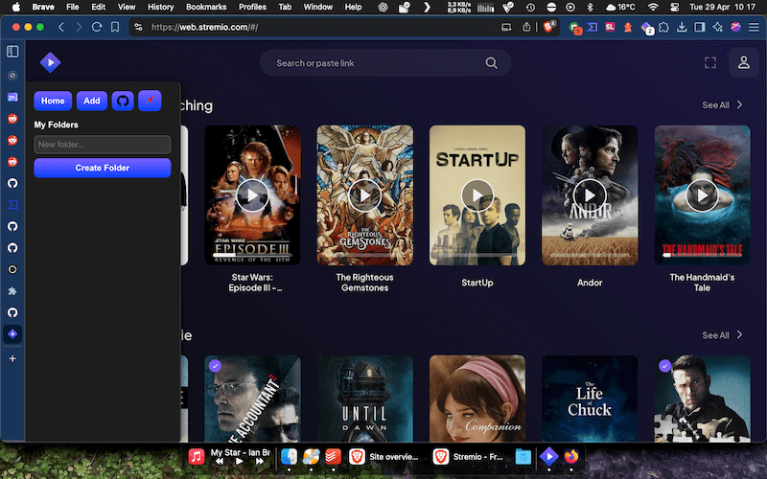Go forward with the browser forward arrow
The image size is (767, 479).
click(79, 27)
